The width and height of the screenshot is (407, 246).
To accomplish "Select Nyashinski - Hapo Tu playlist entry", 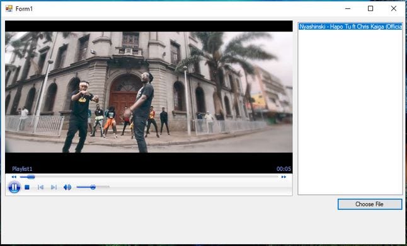I will point(350,26).
